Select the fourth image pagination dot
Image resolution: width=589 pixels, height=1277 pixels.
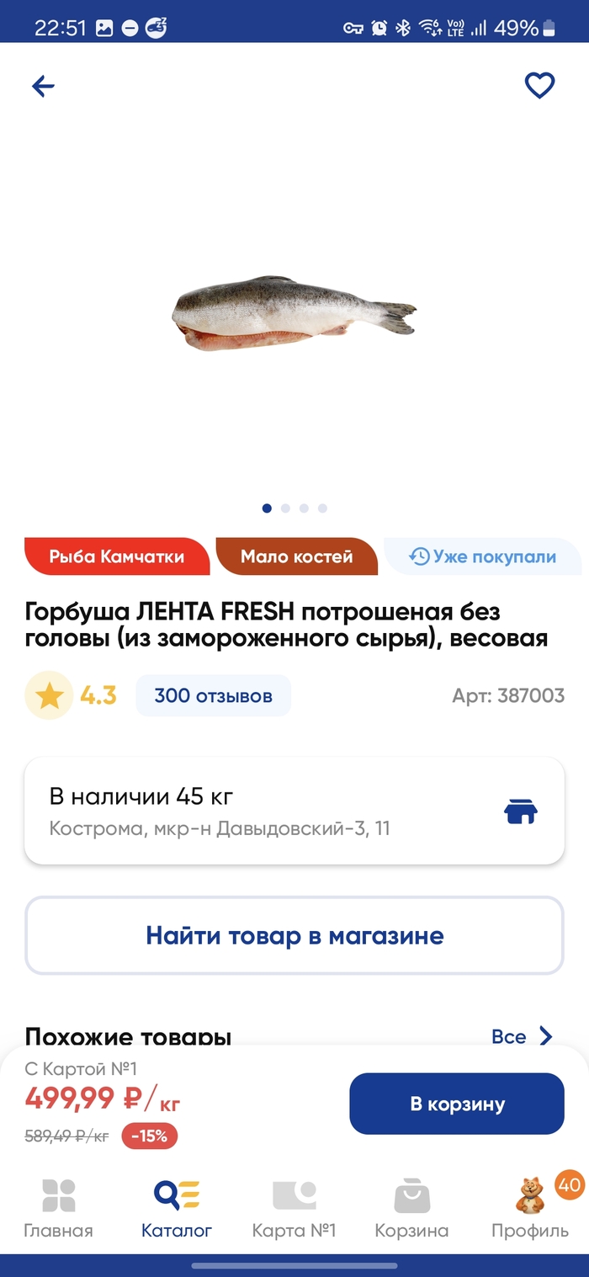pos(323,508)
